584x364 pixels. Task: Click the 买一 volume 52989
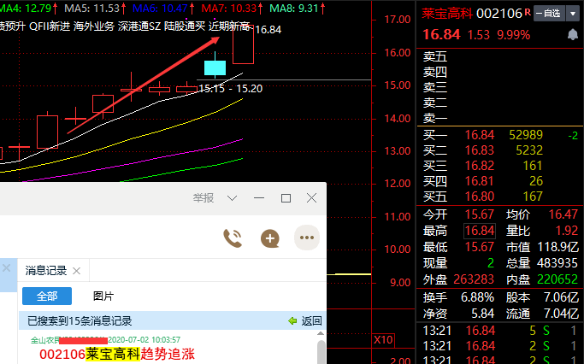pos(526,135)
